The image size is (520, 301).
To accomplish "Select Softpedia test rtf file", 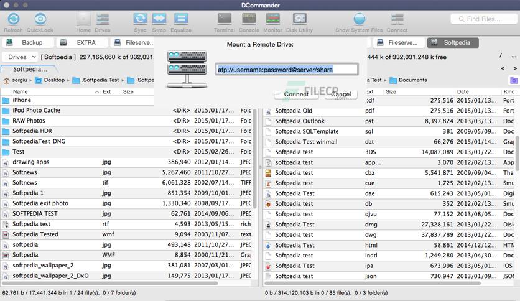I will coord(126,224).
